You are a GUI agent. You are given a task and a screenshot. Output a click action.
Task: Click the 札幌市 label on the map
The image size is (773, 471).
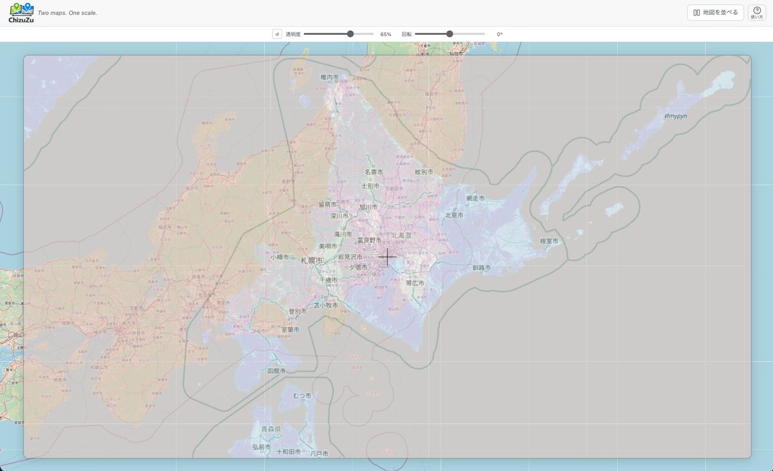tap(312, 260)
